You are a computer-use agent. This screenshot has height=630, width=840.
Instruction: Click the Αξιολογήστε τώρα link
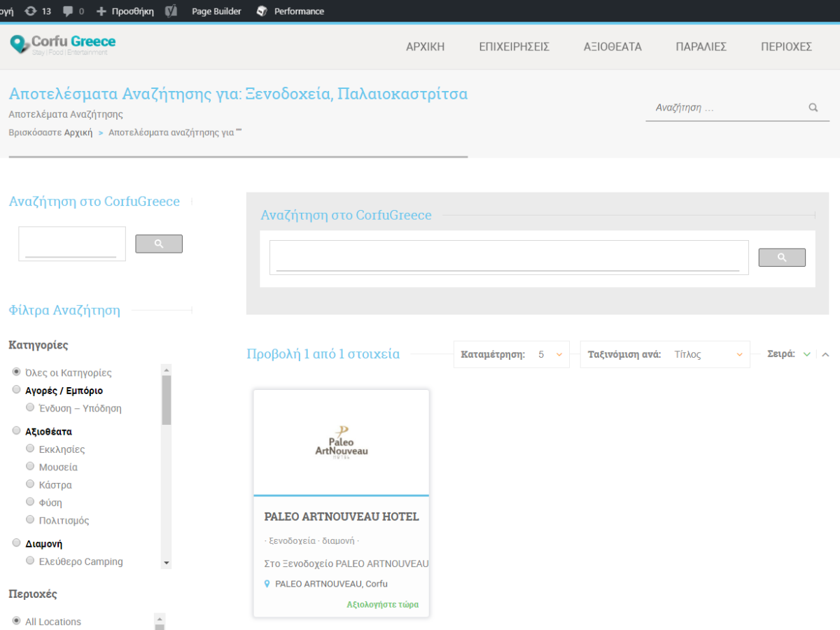(383, 604)
